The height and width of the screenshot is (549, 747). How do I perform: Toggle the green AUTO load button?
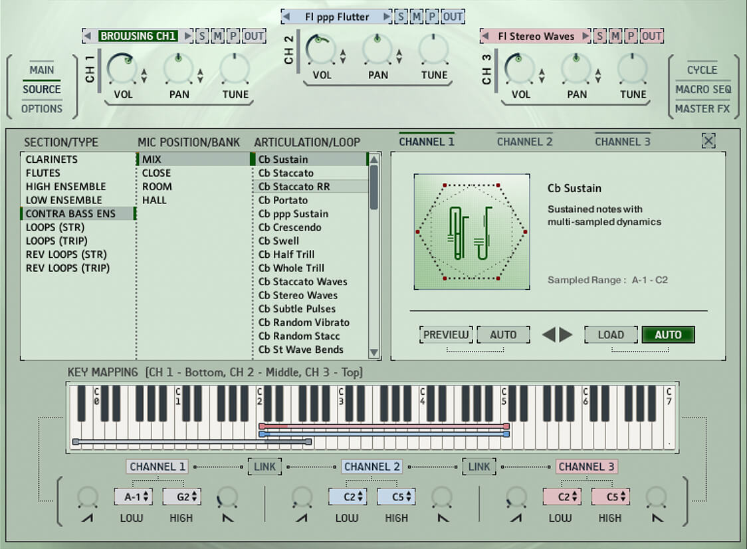click(667, 335)
